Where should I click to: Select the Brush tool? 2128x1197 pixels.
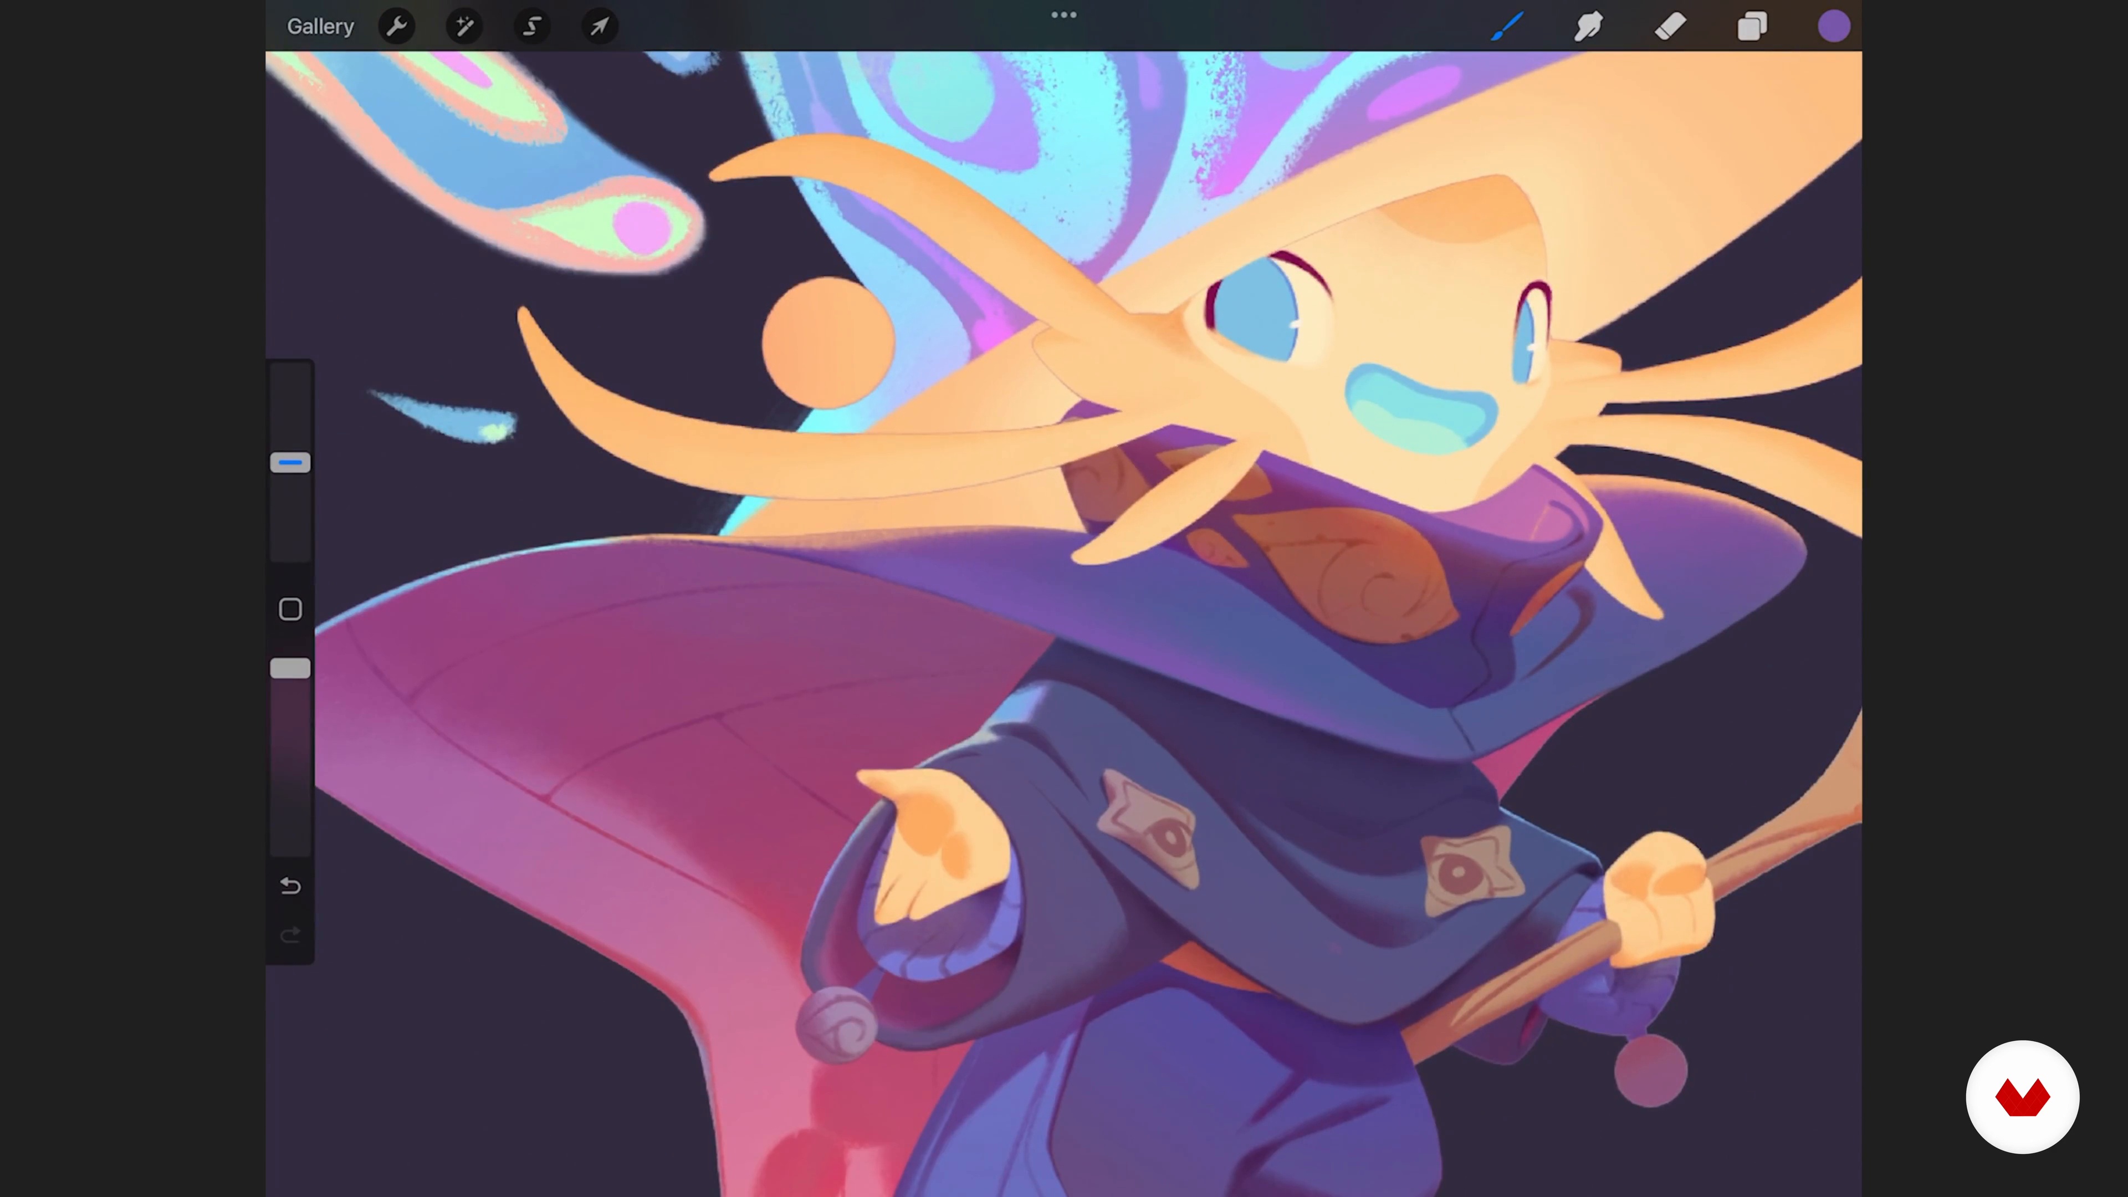point(1507,27)
